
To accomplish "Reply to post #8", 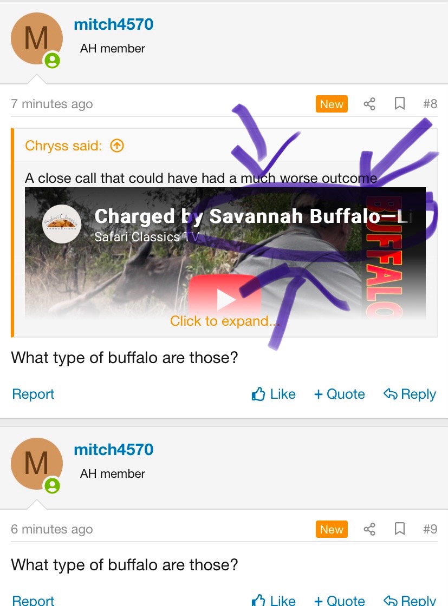I will point(410,394).
